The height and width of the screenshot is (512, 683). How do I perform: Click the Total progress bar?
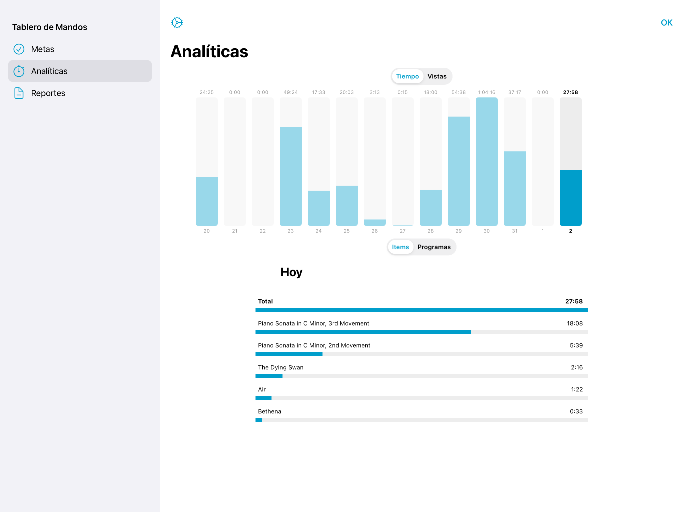point(421,310)
